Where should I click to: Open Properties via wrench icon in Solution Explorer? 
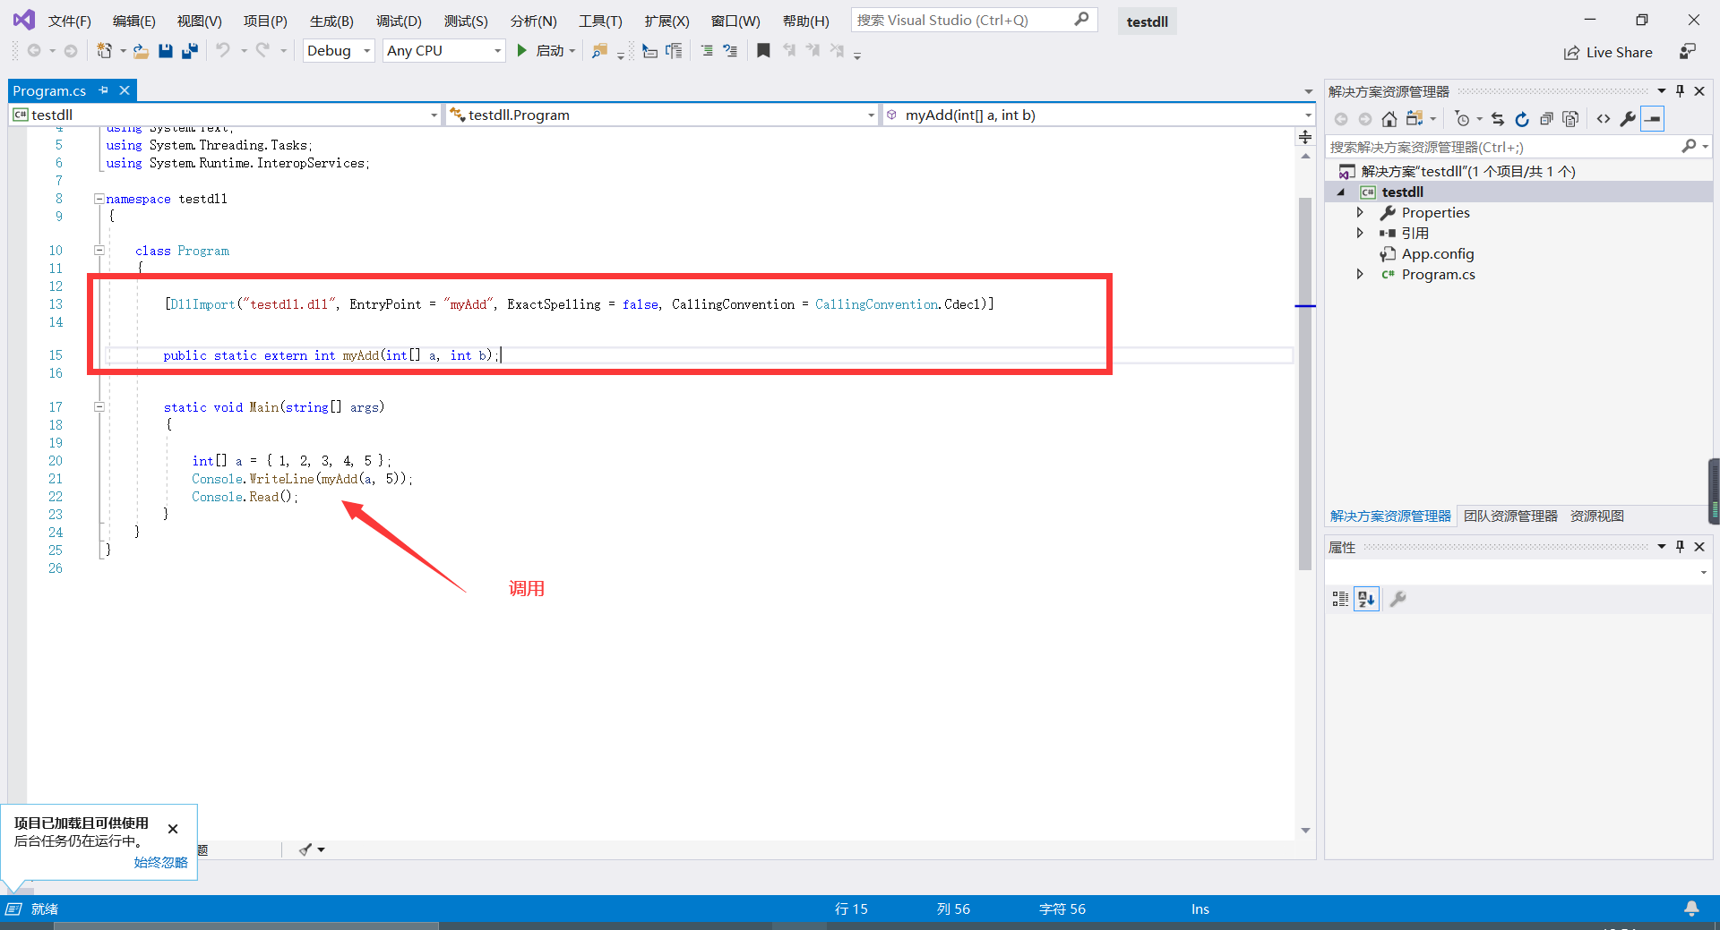[1628, 119]
